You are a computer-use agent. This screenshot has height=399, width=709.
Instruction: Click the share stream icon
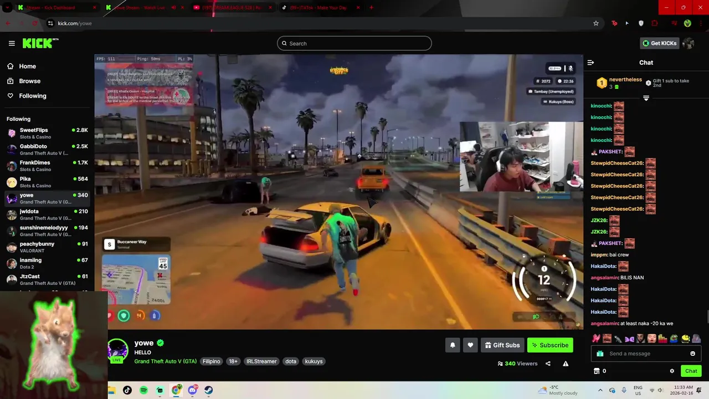[x=548, y=364]
